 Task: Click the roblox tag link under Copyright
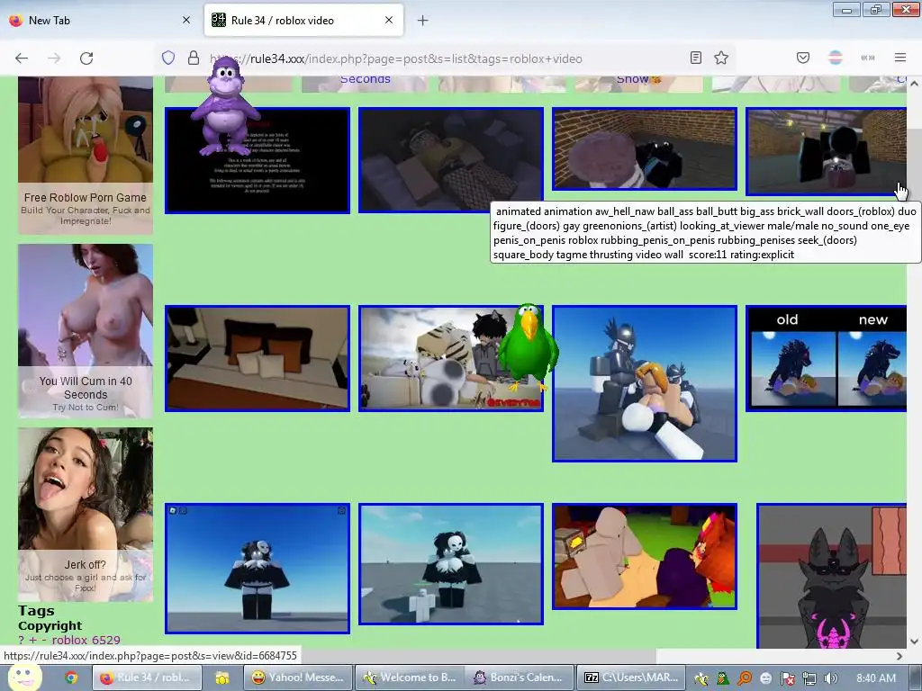point(68,640)
